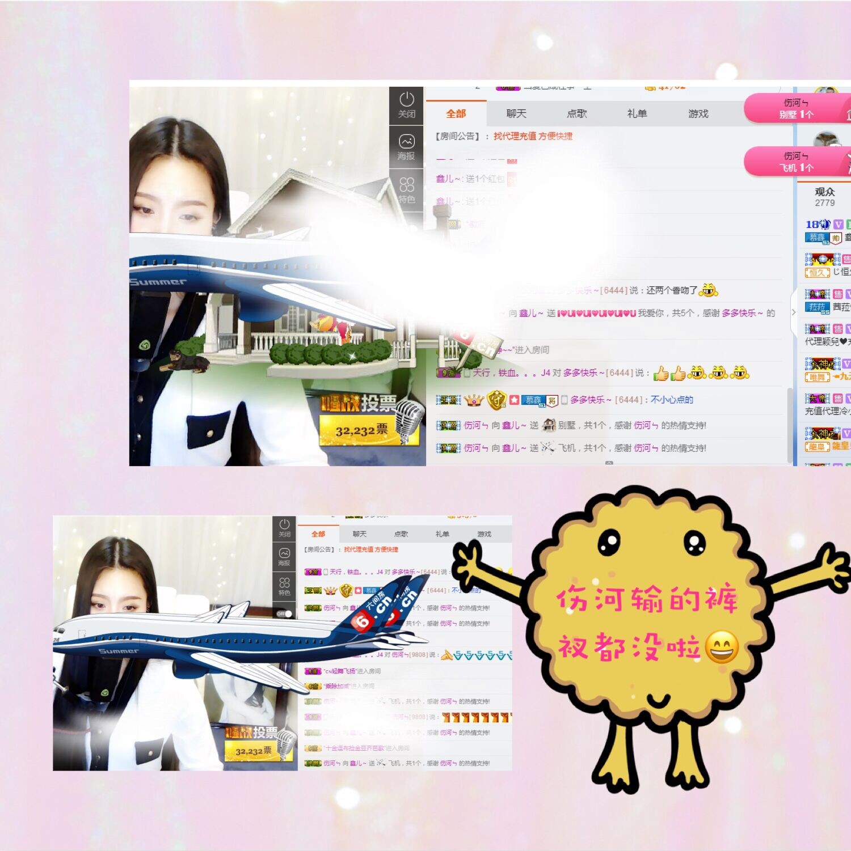Image resolution: width=851 pixels, height=851 pixels.
Task: Click the praying-hands emoji in lower chat
Action: [447, 655]
